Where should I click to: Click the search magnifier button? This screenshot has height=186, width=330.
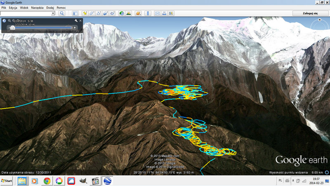(x=62, y=13)
